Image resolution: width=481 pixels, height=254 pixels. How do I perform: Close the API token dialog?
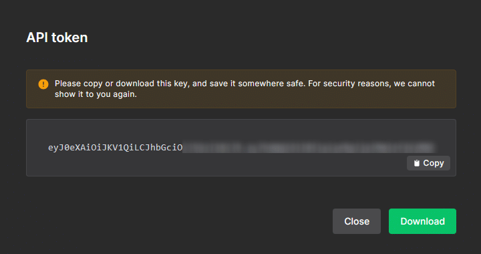click(x=357, y=221)
